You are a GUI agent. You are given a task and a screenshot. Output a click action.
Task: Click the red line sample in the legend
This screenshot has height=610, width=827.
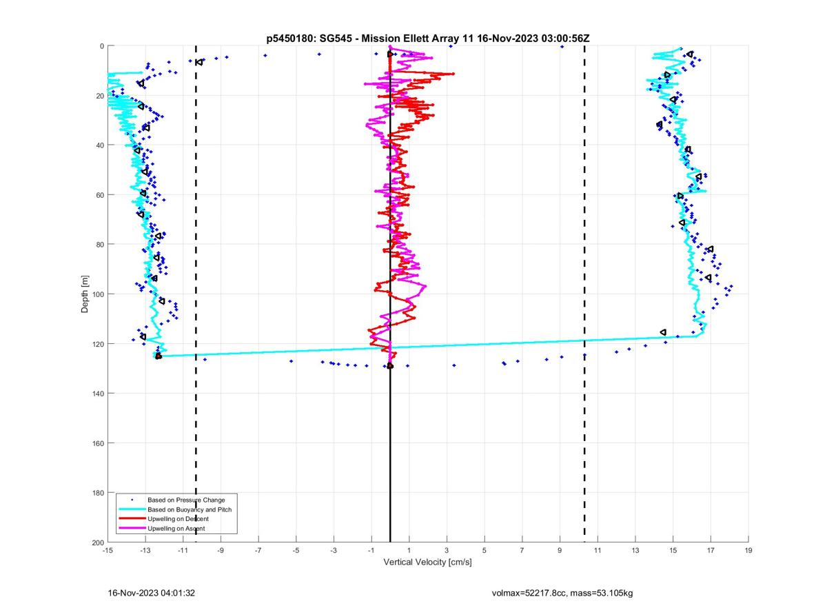[x=132, y=519]
